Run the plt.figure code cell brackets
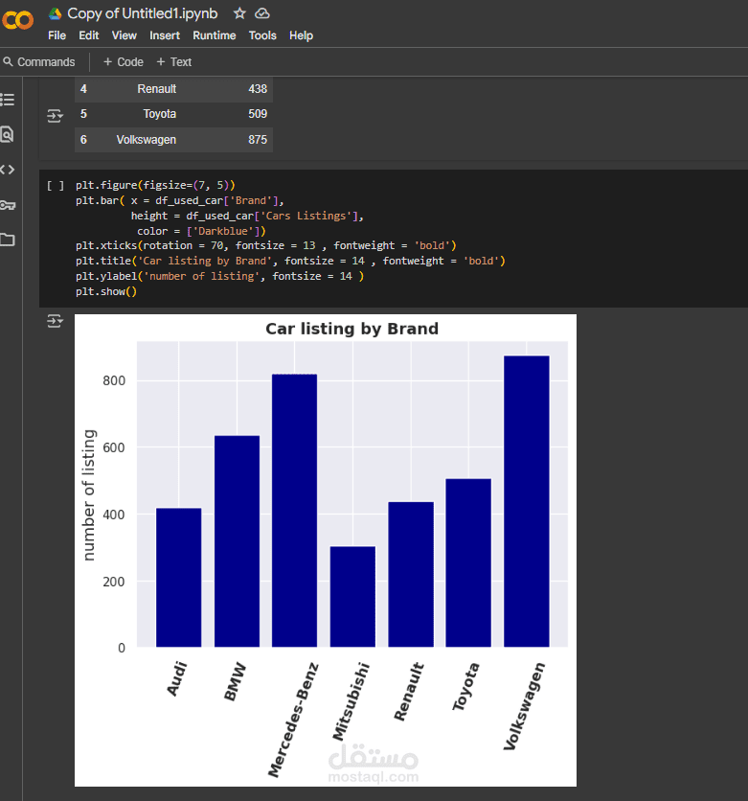 coord(56,186)
